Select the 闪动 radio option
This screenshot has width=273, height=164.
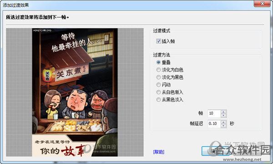point(158,85)
